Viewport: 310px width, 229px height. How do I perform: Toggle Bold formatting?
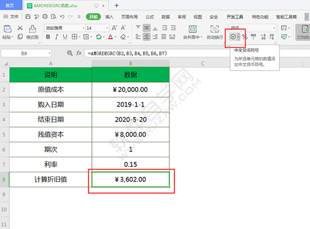(x=48, y=37)
